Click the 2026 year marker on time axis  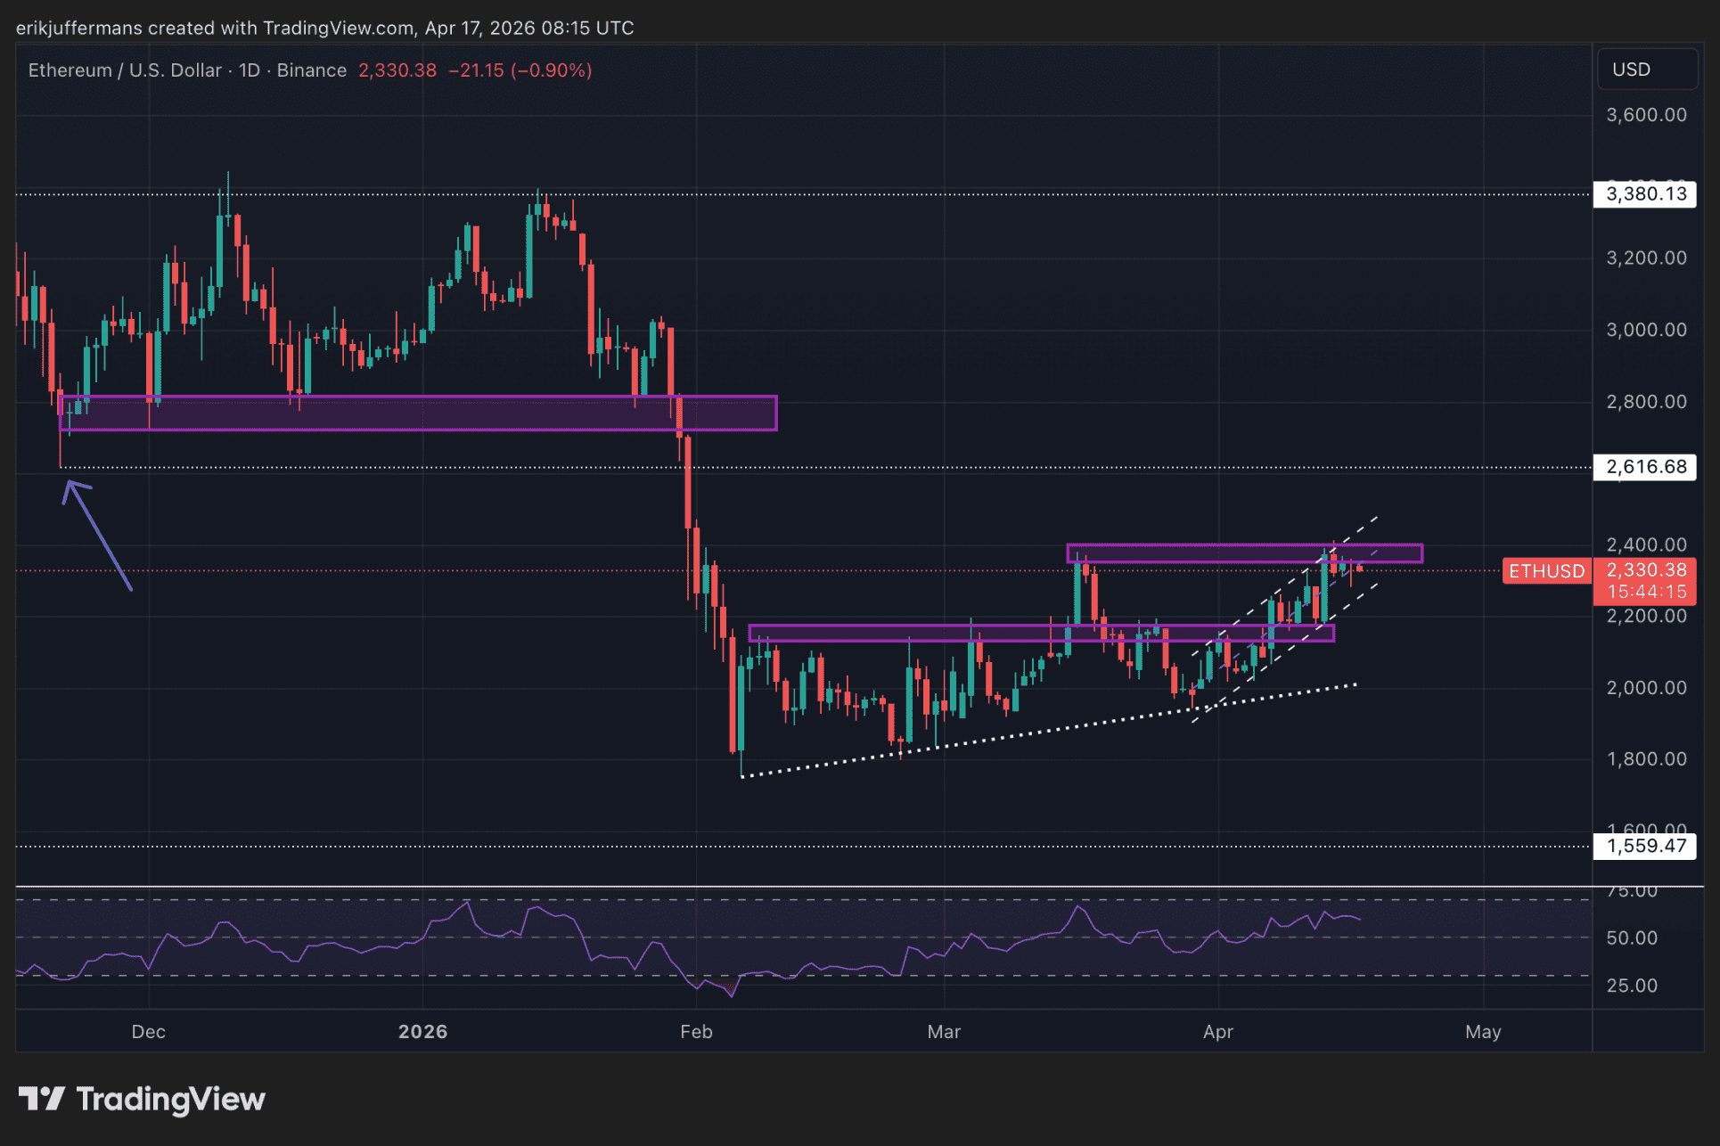[x=422, y=1031]
